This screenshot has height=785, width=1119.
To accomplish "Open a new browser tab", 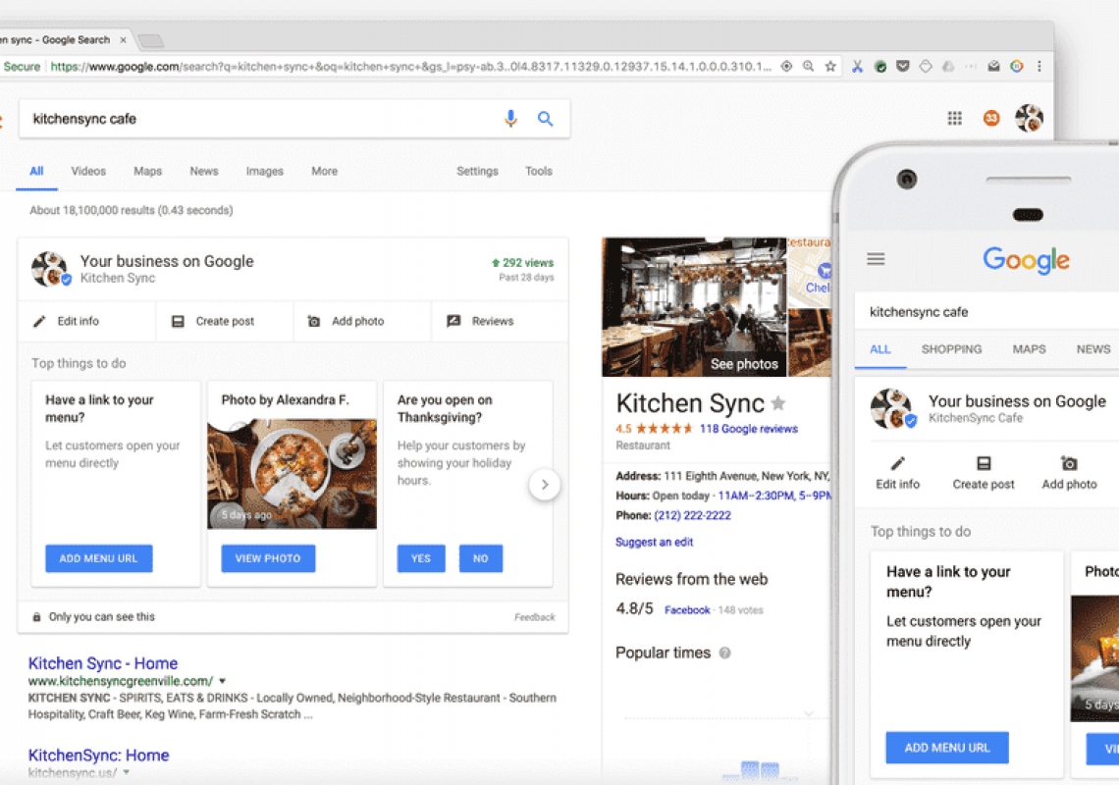I will pyautogui.click(x=150, y=40).
